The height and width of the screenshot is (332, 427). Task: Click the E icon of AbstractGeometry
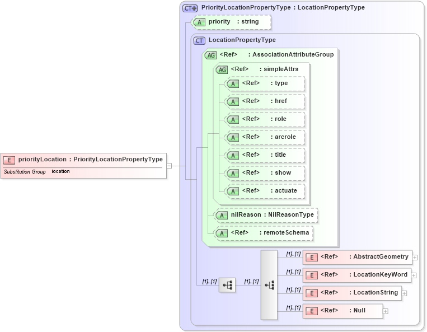pyautogui.click(x=312, y=258)
